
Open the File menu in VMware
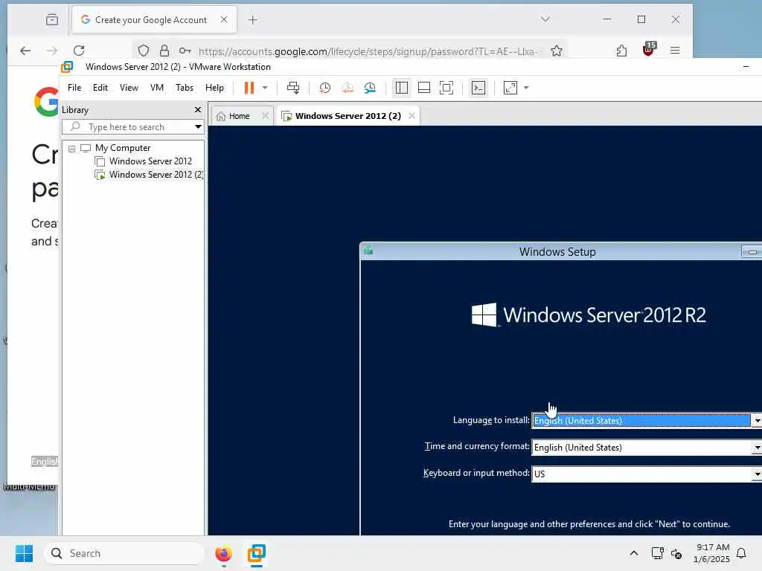pyautogui.click(x=74, y=88)
